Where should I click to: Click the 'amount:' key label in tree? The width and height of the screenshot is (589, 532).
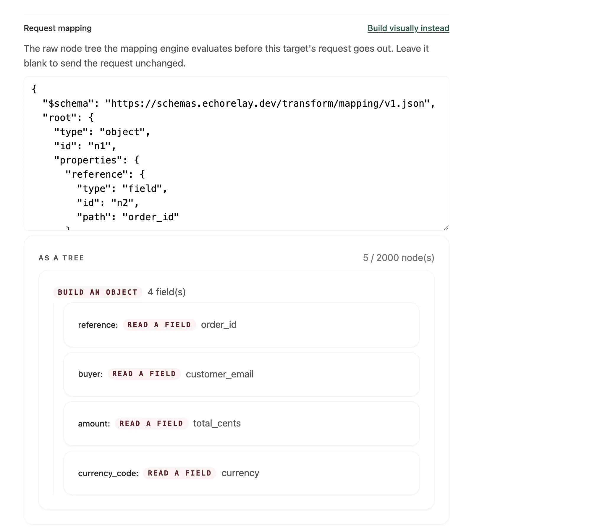[x=94, y=424]
